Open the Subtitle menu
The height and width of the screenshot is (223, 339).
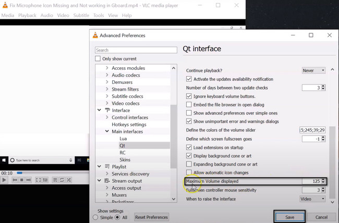pos(81,15)
